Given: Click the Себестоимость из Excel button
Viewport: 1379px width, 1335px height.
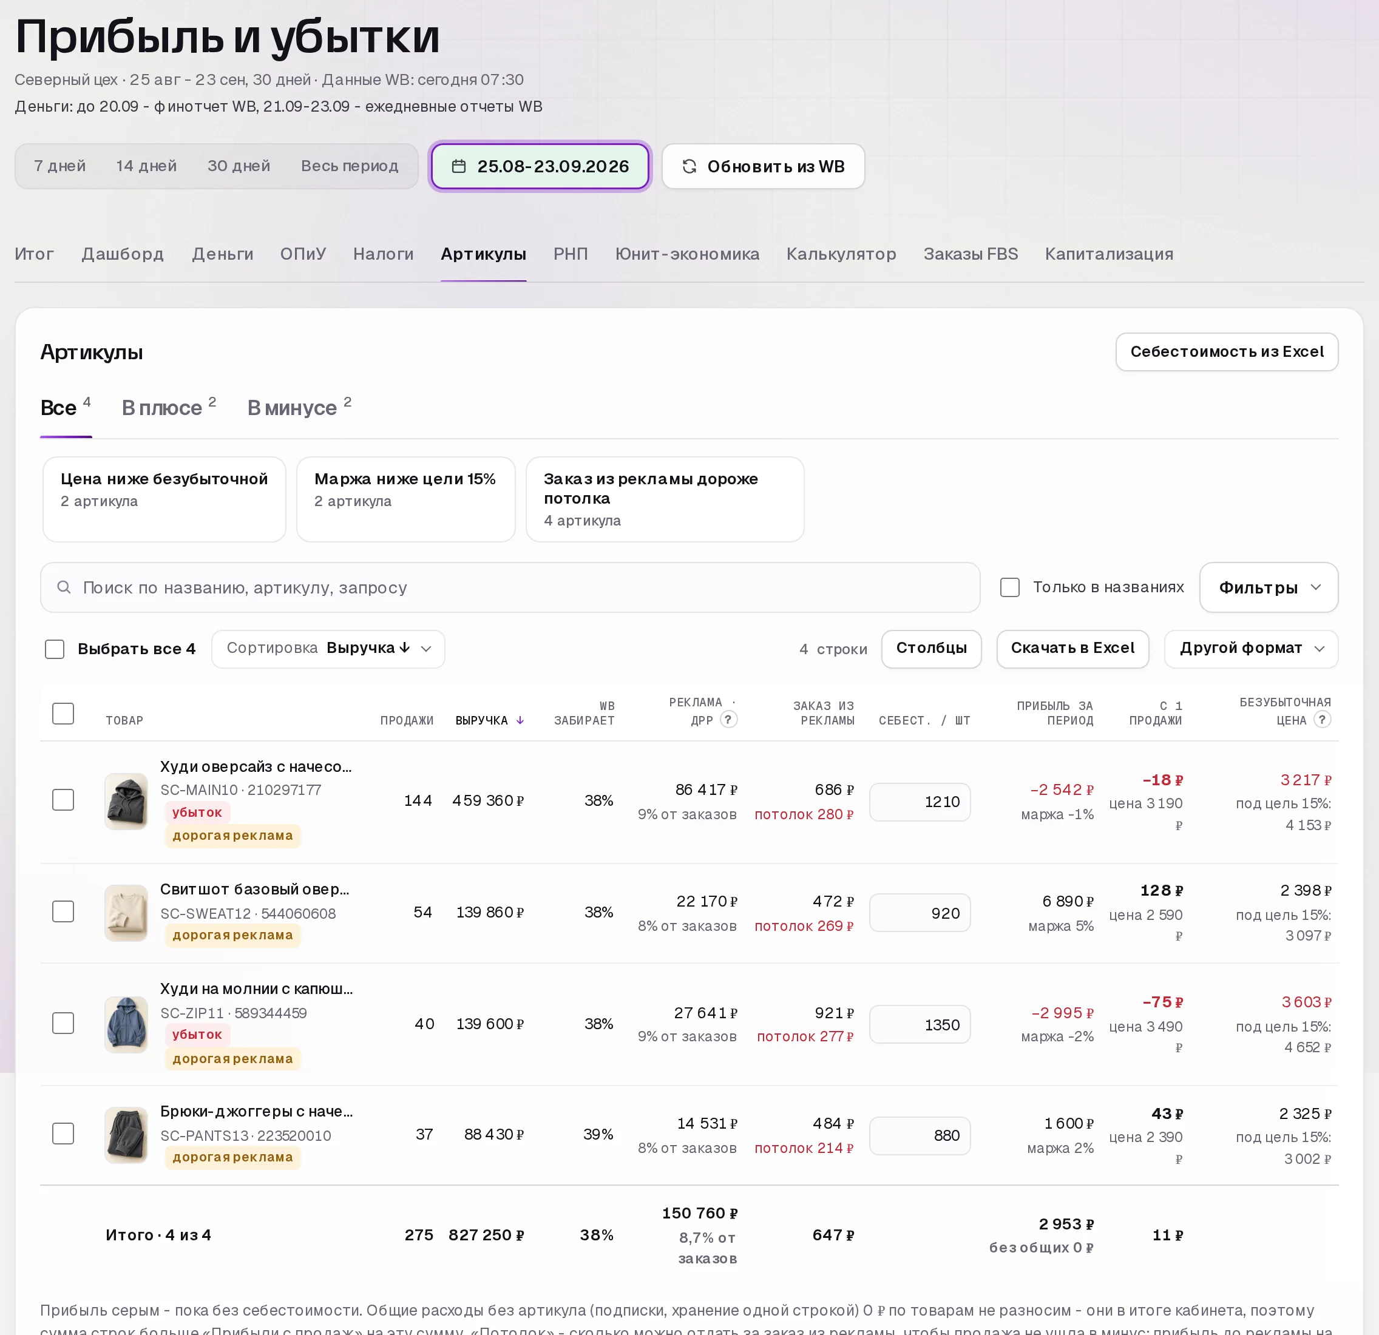Looking at the screenshot, I should coord(1227,352).
